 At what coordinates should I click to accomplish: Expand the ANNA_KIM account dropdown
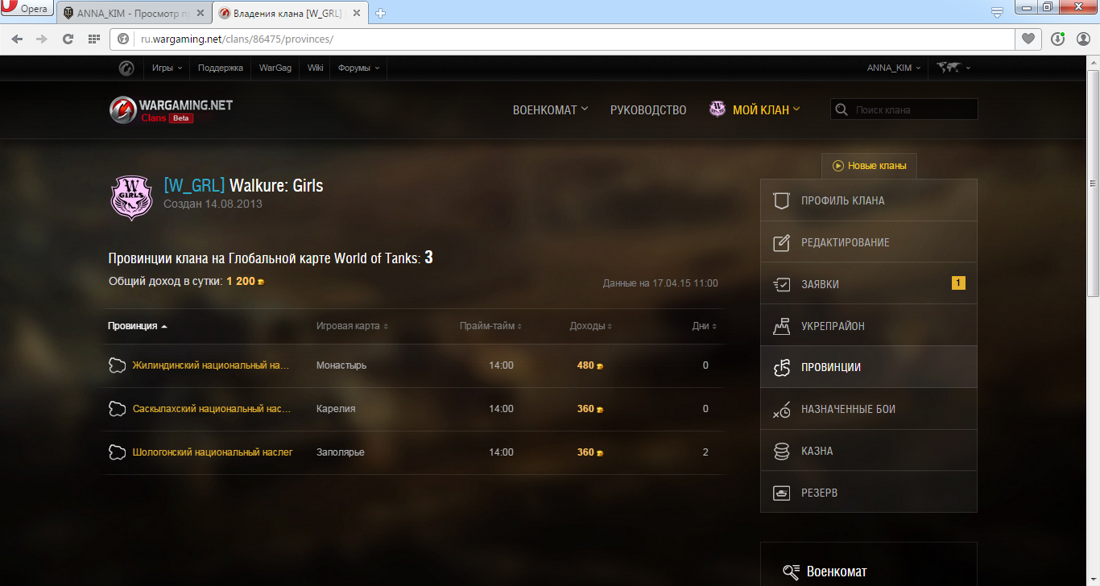point(893,68)
